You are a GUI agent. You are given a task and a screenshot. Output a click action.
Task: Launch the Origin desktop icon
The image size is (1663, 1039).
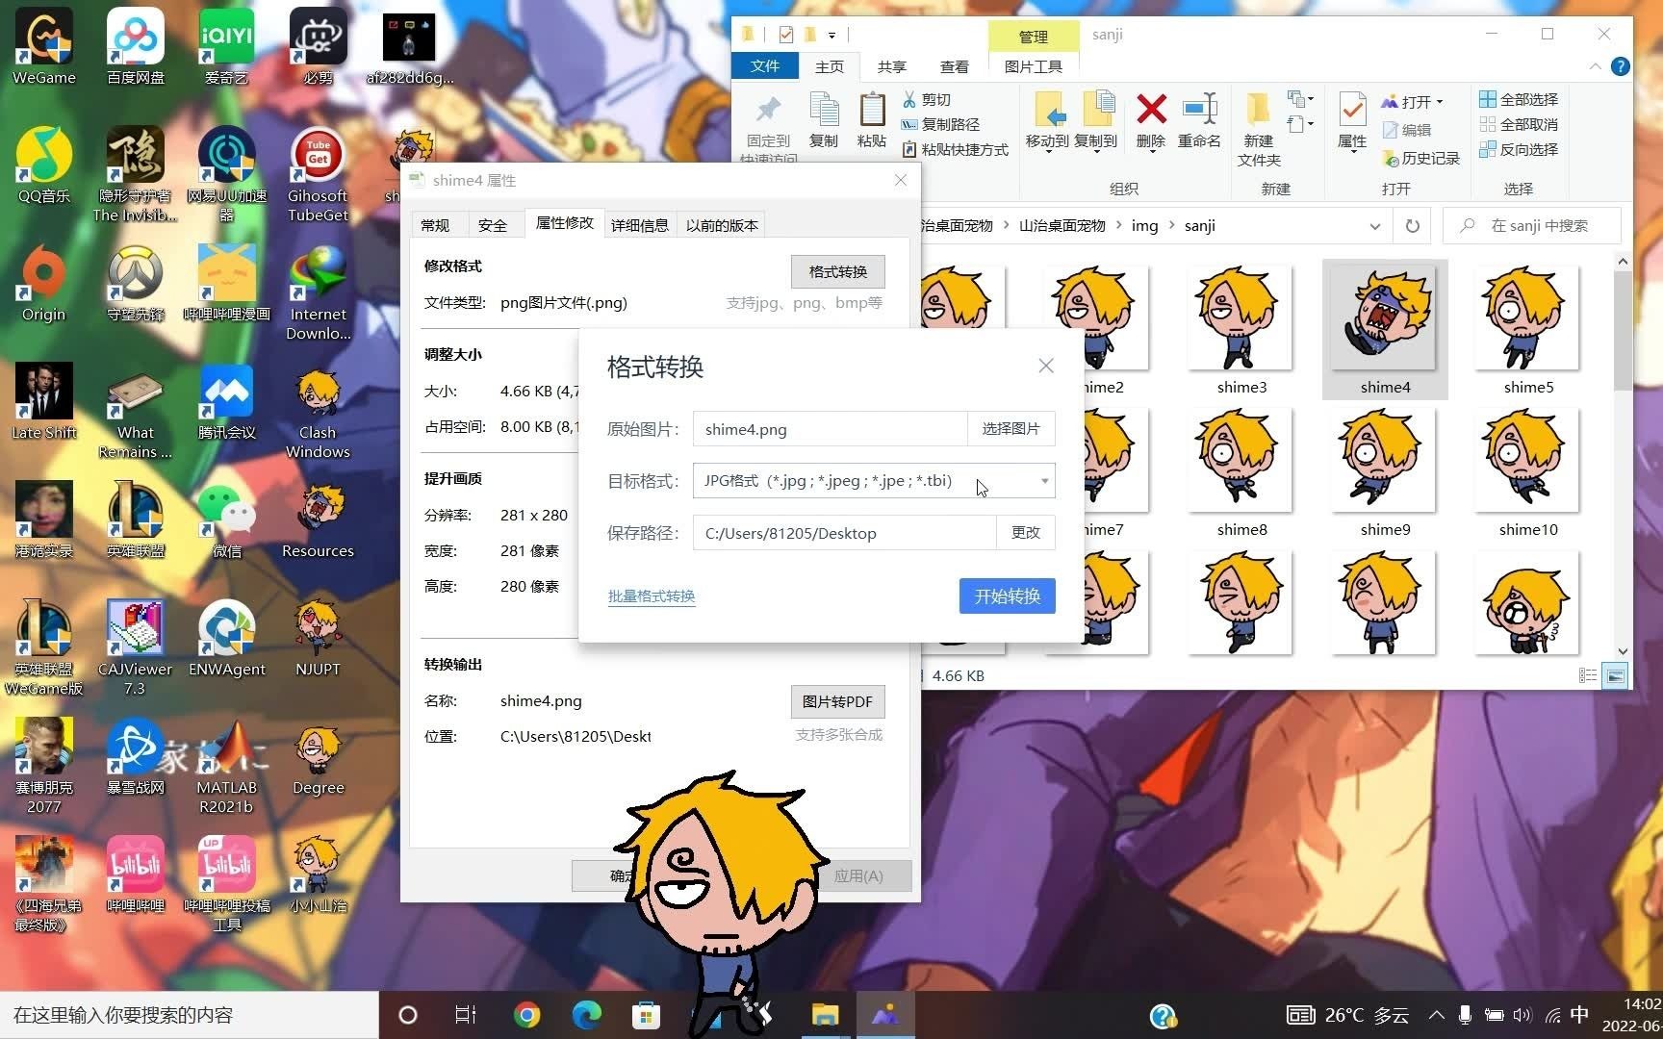click(43, 283)
